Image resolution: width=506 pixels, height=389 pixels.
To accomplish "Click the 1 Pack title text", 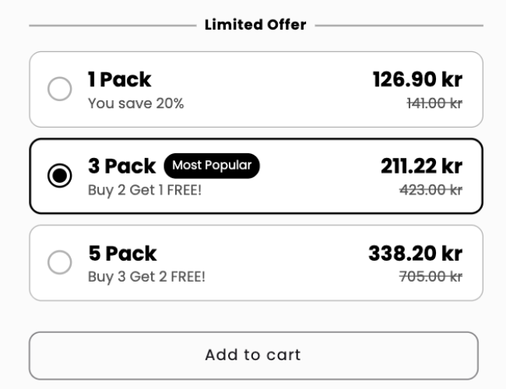I will click(119, 79).
